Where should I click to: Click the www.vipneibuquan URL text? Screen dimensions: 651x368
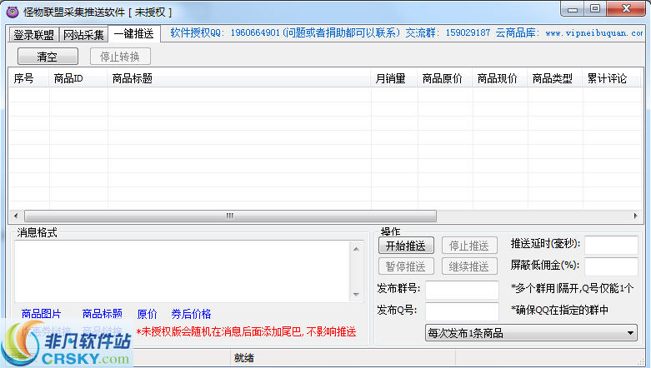coord(594,32)
